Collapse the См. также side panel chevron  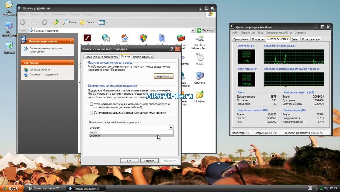pos(71,63)
